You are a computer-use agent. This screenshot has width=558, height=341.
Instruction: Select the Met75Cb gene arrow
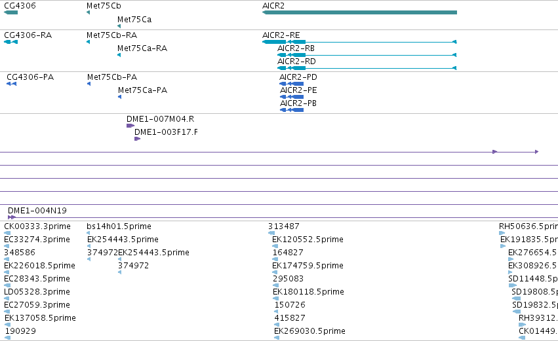(88, 12)
